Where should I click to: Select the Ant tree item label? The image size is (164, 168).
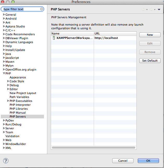[8, 22]
